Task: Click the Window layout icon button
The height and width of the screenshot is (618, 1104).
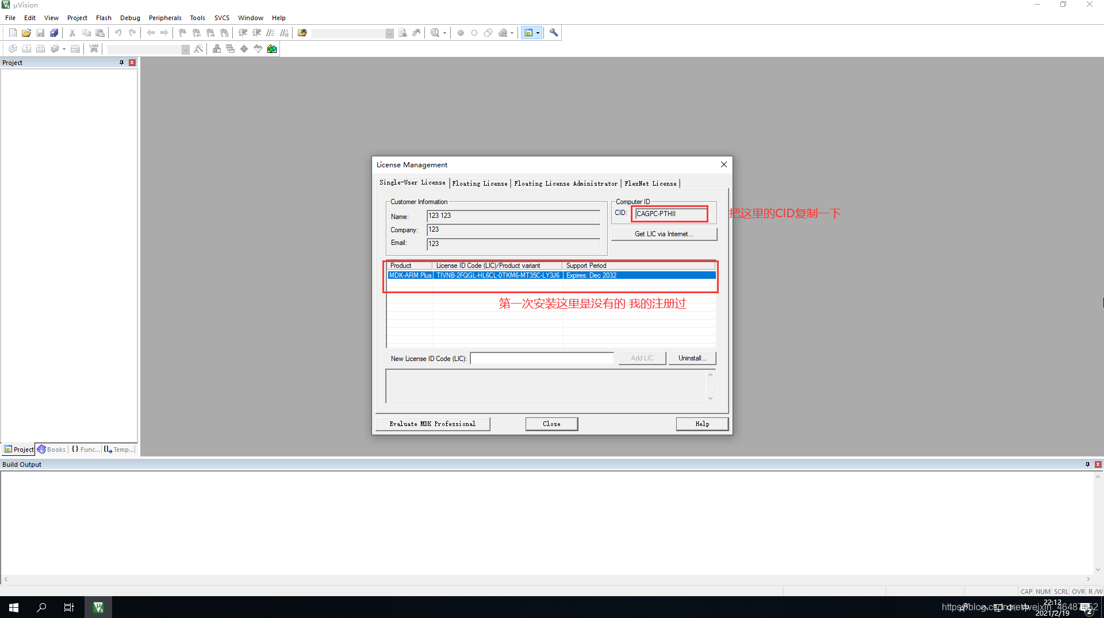Action: [528, 33]
